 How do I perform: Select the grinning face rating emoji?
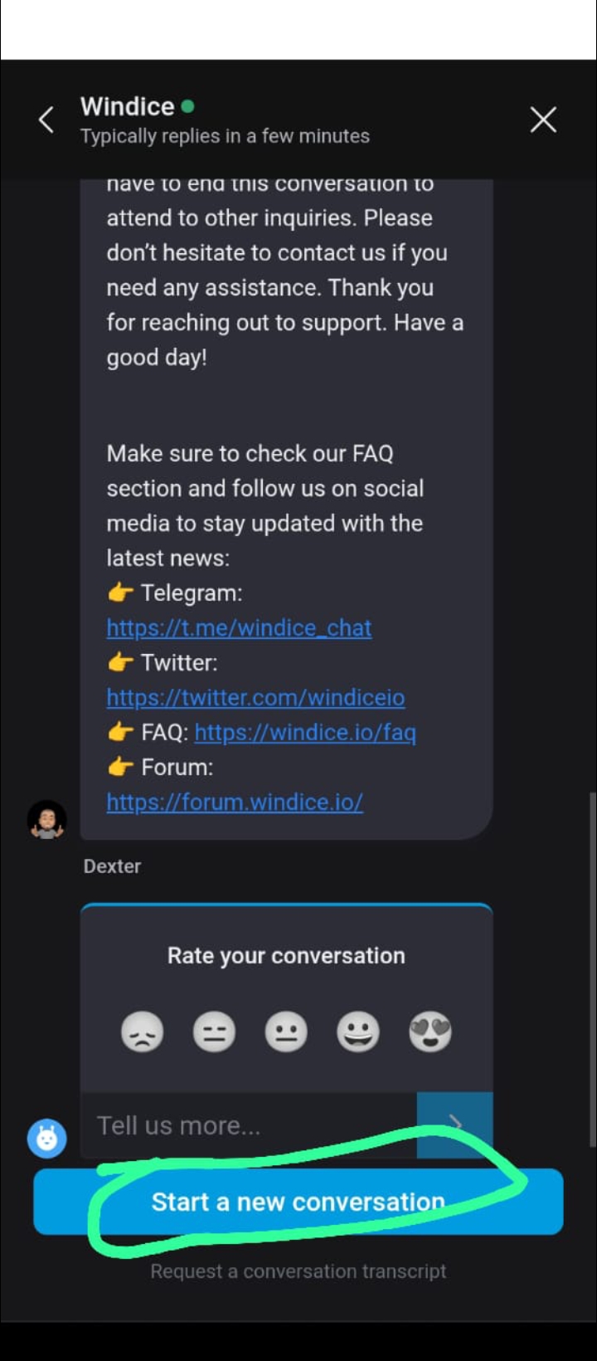pyautogui.click(x=358, y=1031)
